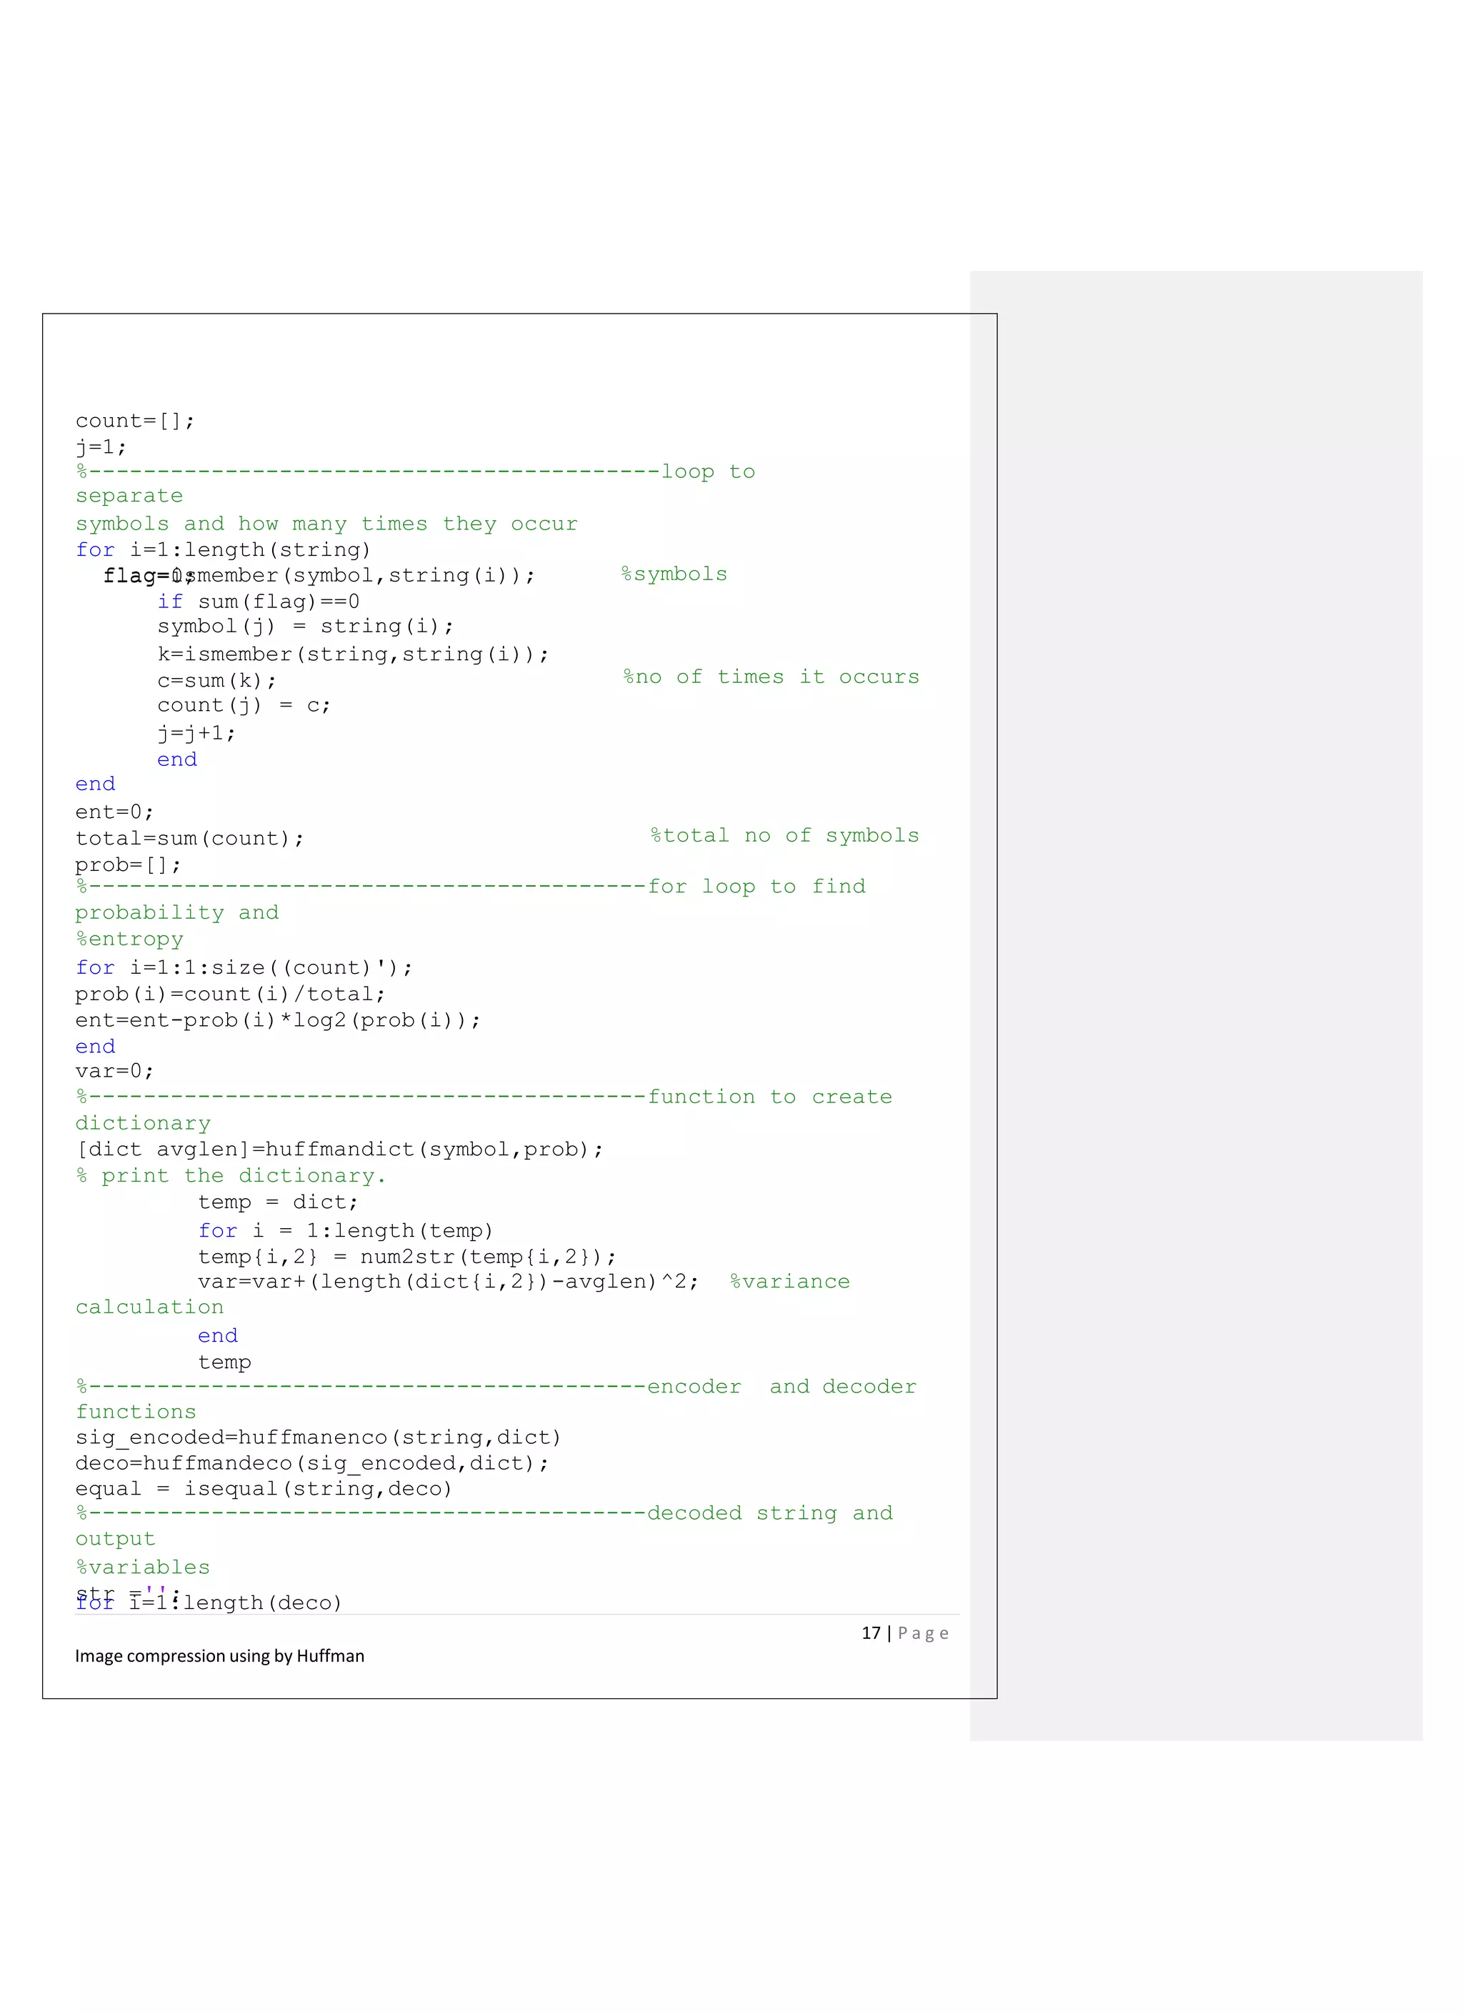The image size is (1463, 2014).
Task: Click the line 'deco=huffmandeco(sig_encoded,dict);'
Action: pyautogui.click(x=311, y=1463)
